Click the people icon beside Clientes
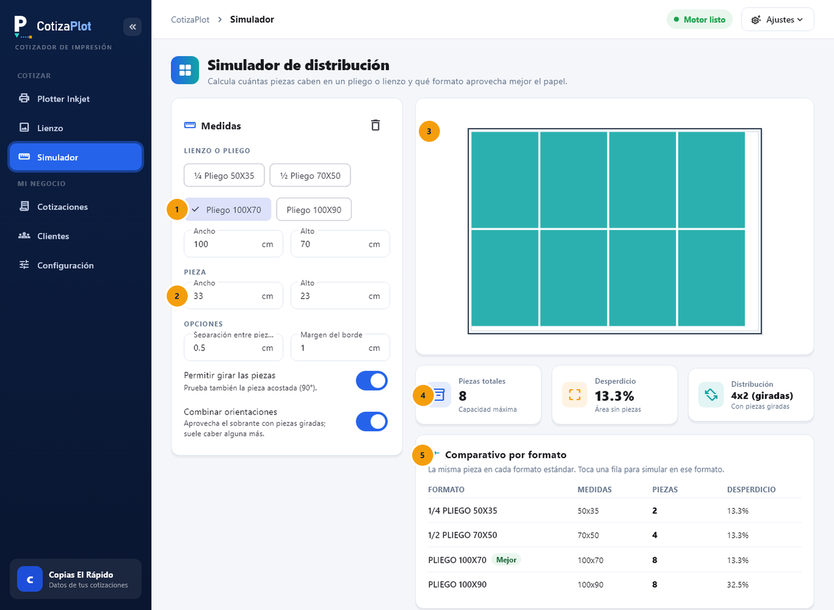This screenshot has width=834, height=610. coord(24,235)
